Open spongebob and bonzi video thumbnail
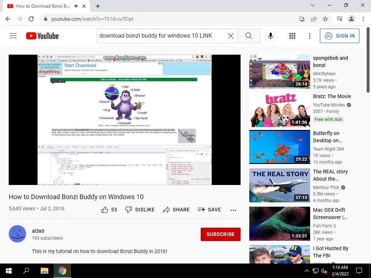Screen dimensions: 371x278 pyautogui.click(x=279, y=72)
